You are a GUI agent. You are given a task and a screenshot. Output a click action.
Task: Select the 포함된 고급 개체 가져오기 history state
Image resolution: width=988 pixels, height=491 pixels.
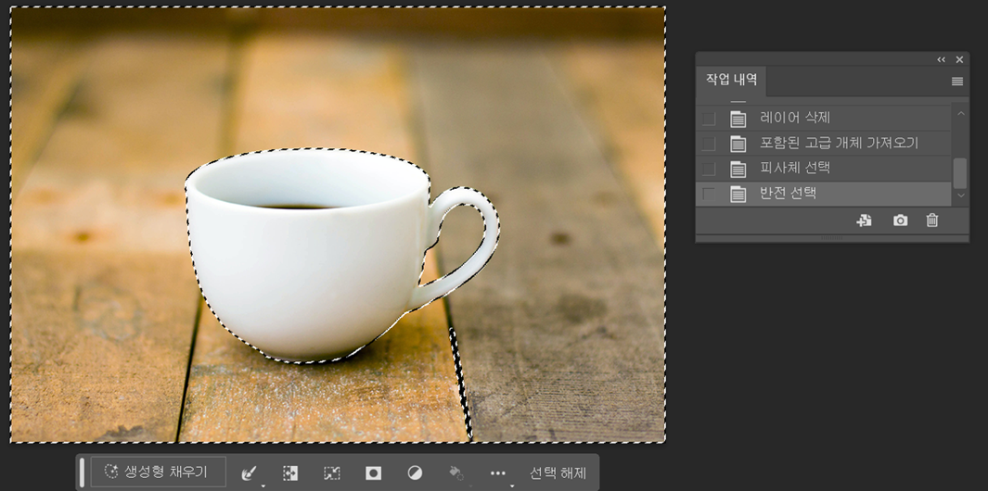[824, 144]
